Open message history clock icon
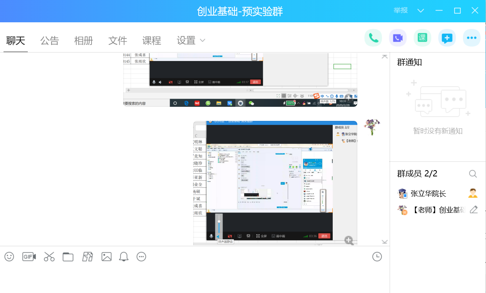Viewport: 486px width, 293px height. pos(377,257)
